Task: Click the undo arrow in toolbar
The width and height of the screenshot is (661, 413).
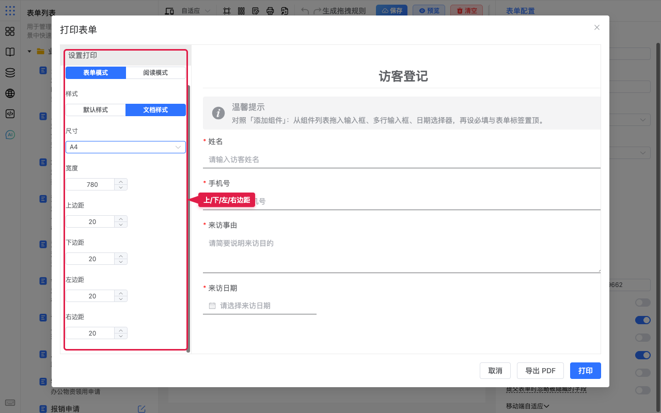Action: pos(305,11)
